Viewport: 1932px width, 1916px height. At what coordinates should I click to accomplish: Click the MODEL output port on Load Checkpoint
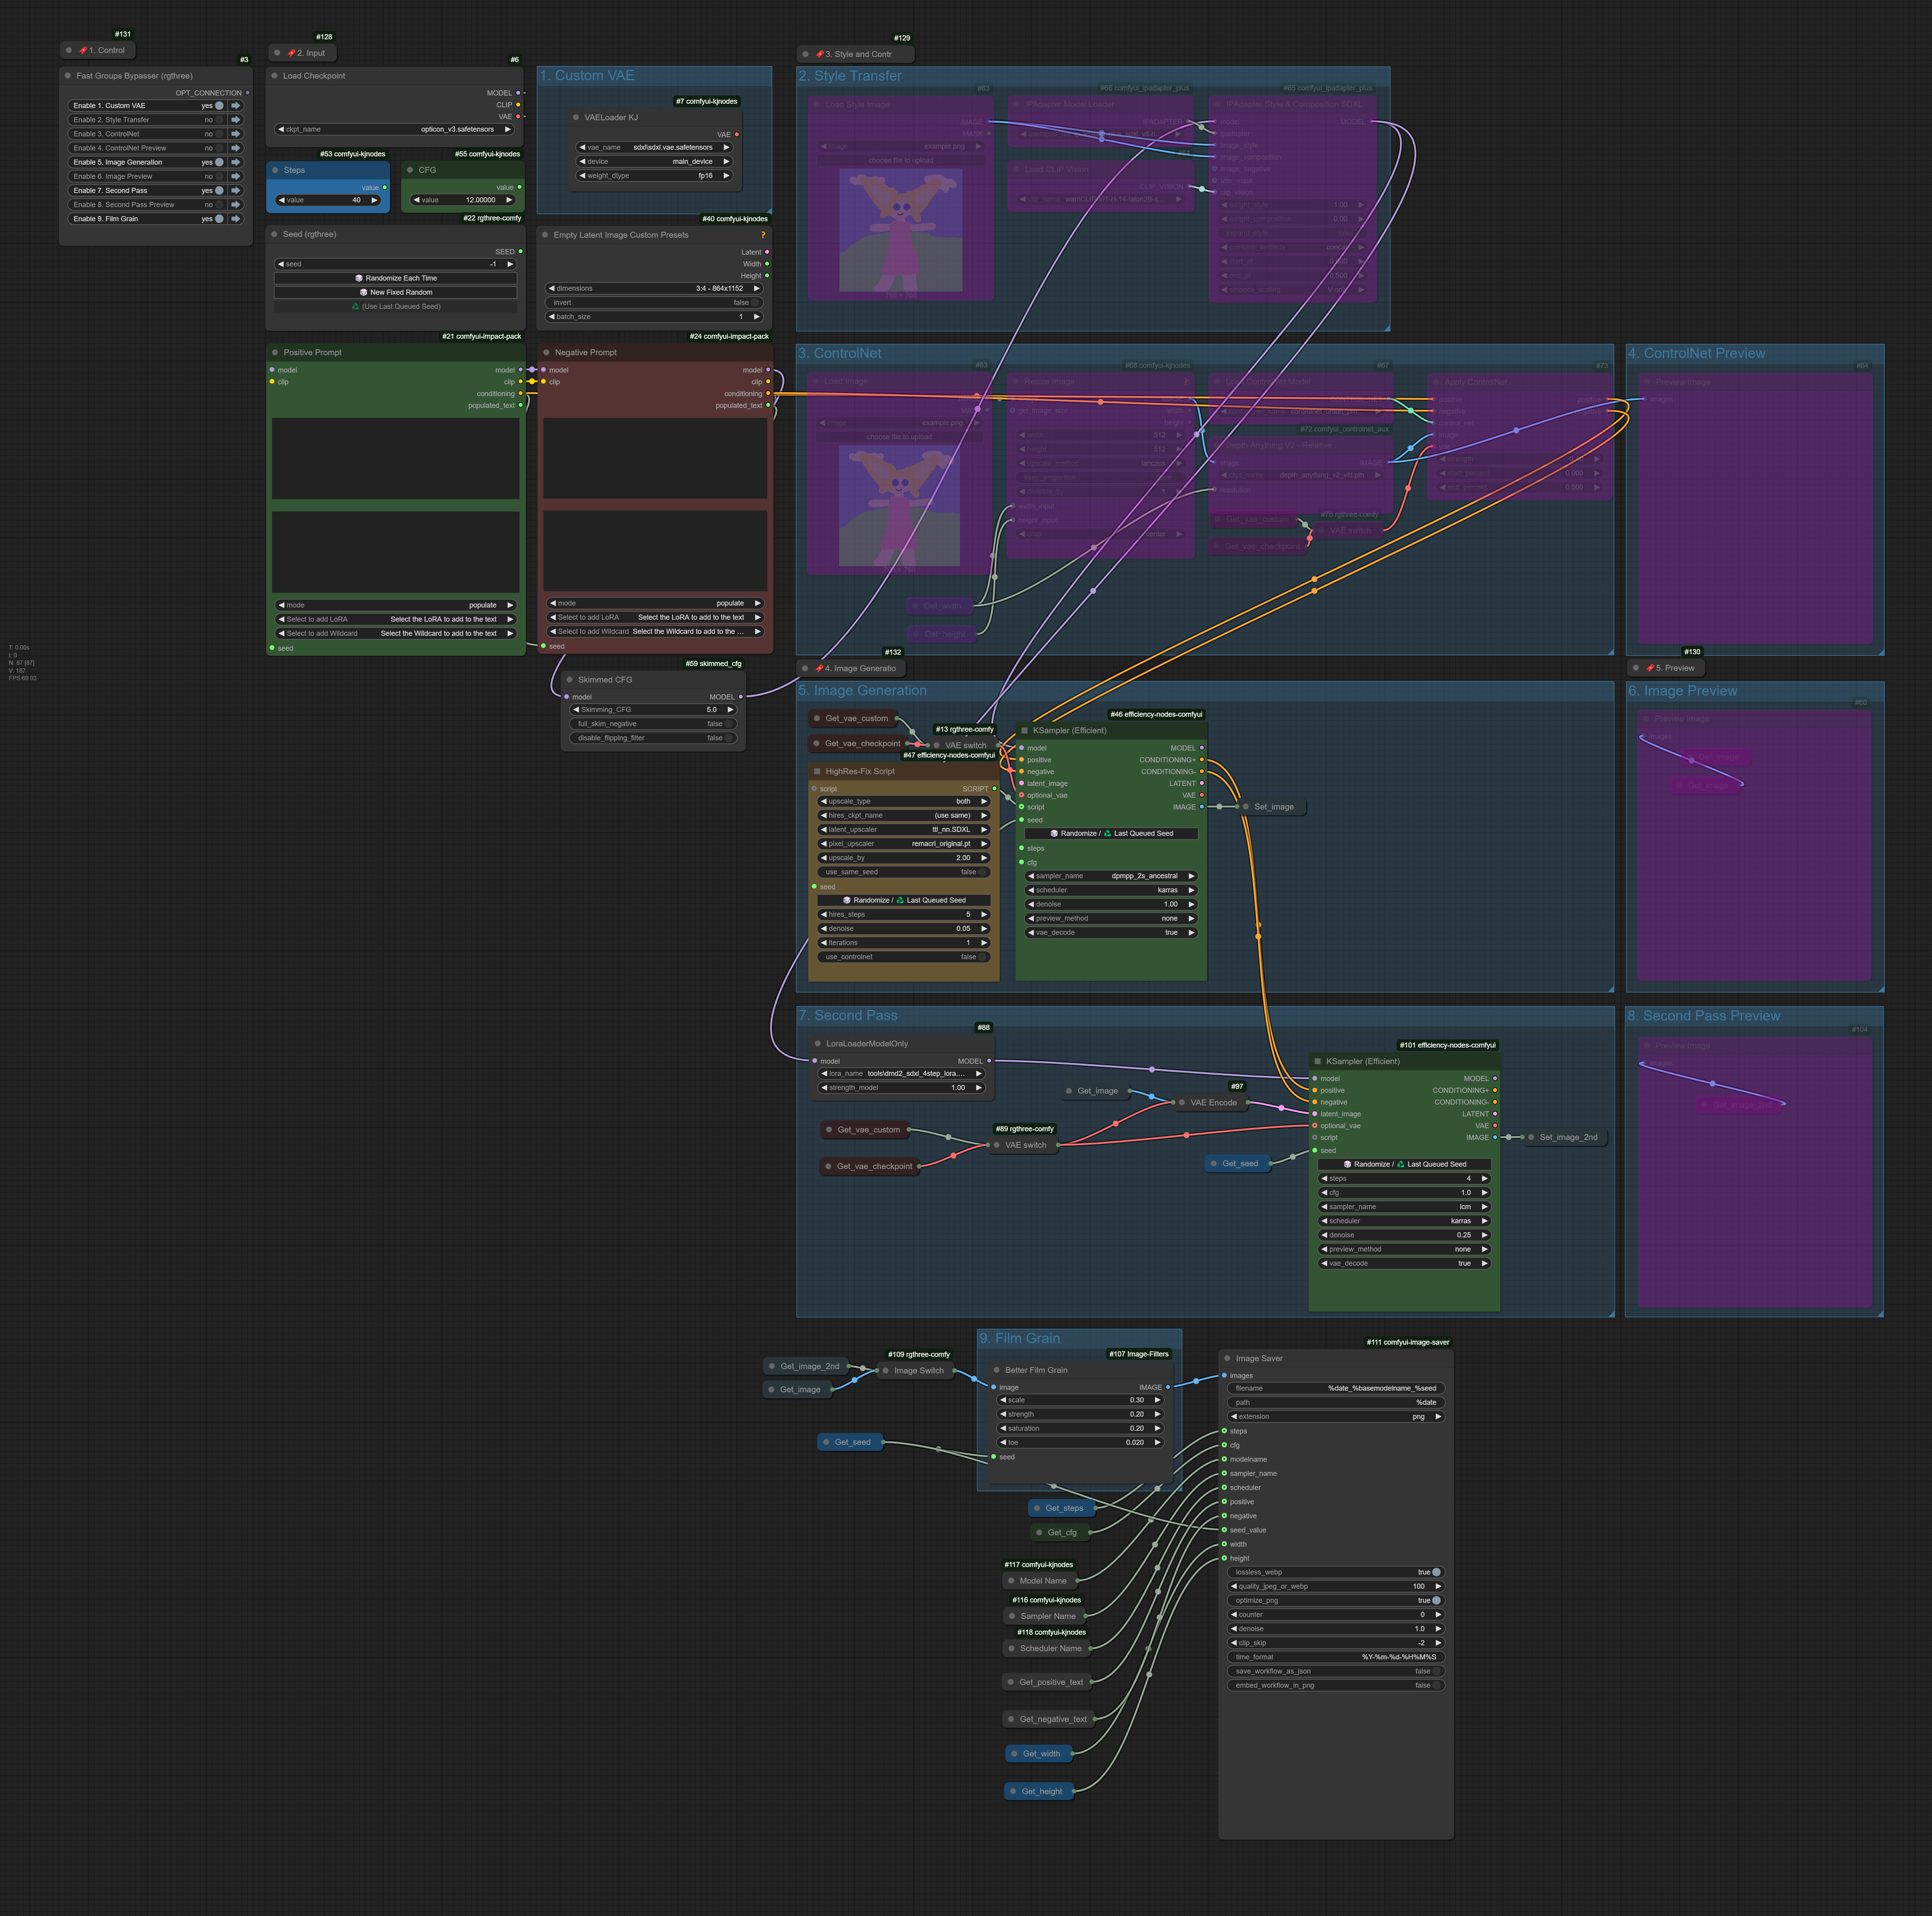point(518,93)
